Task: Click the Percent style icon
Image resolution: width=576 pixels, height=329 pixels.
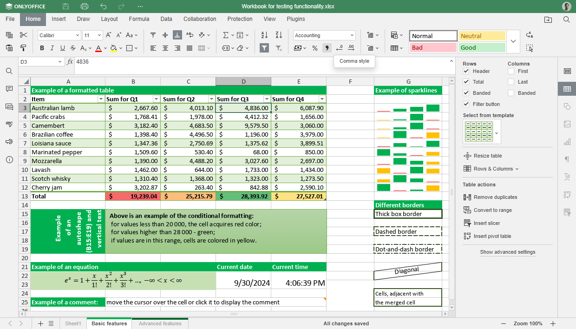Action: coord(315,48)
